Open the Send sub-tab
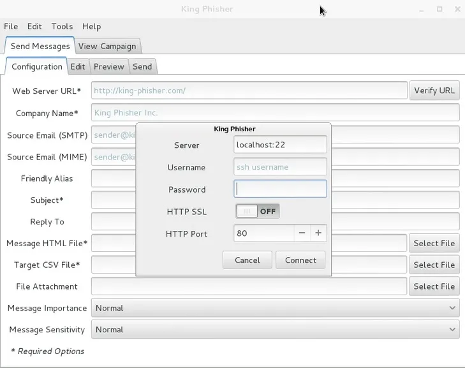This screenshot has width=465, height=368. tap(142, 66)
